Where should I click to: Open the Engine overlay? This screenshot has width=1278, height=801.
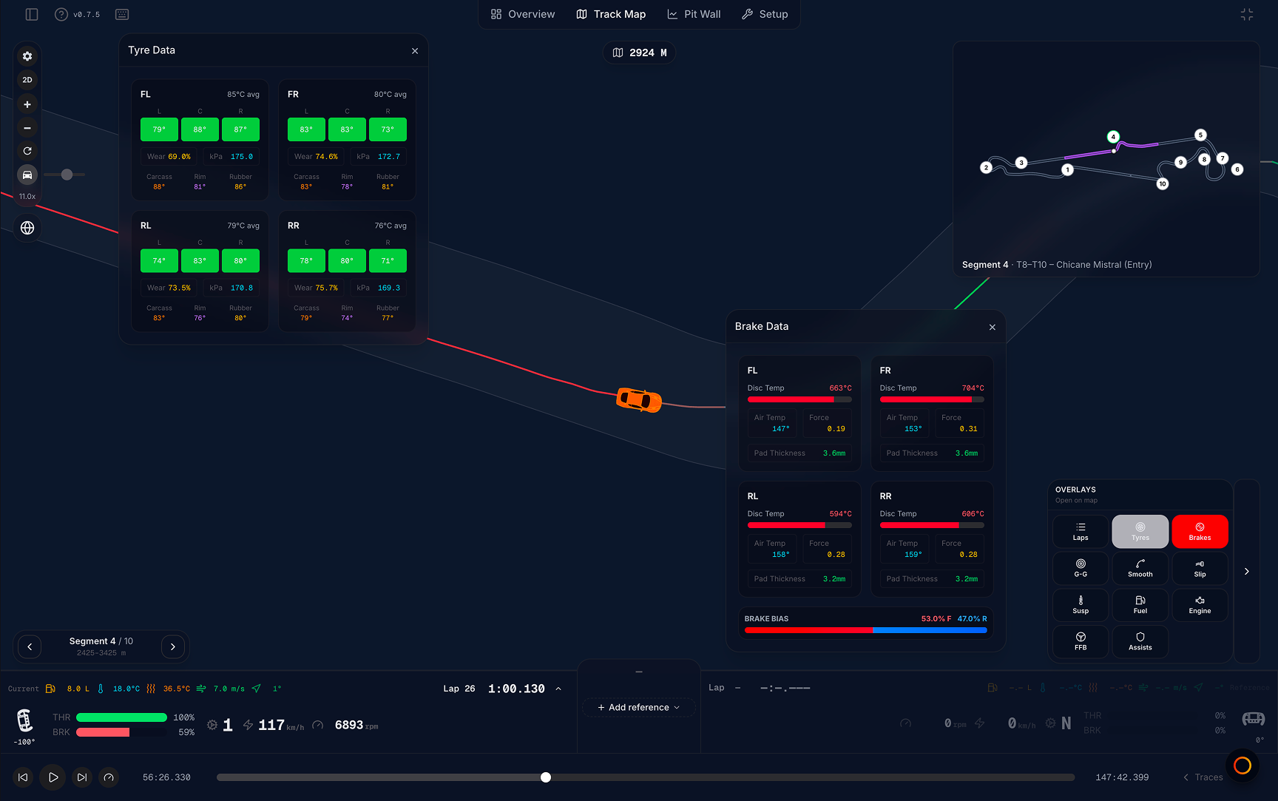(1200, 605)
